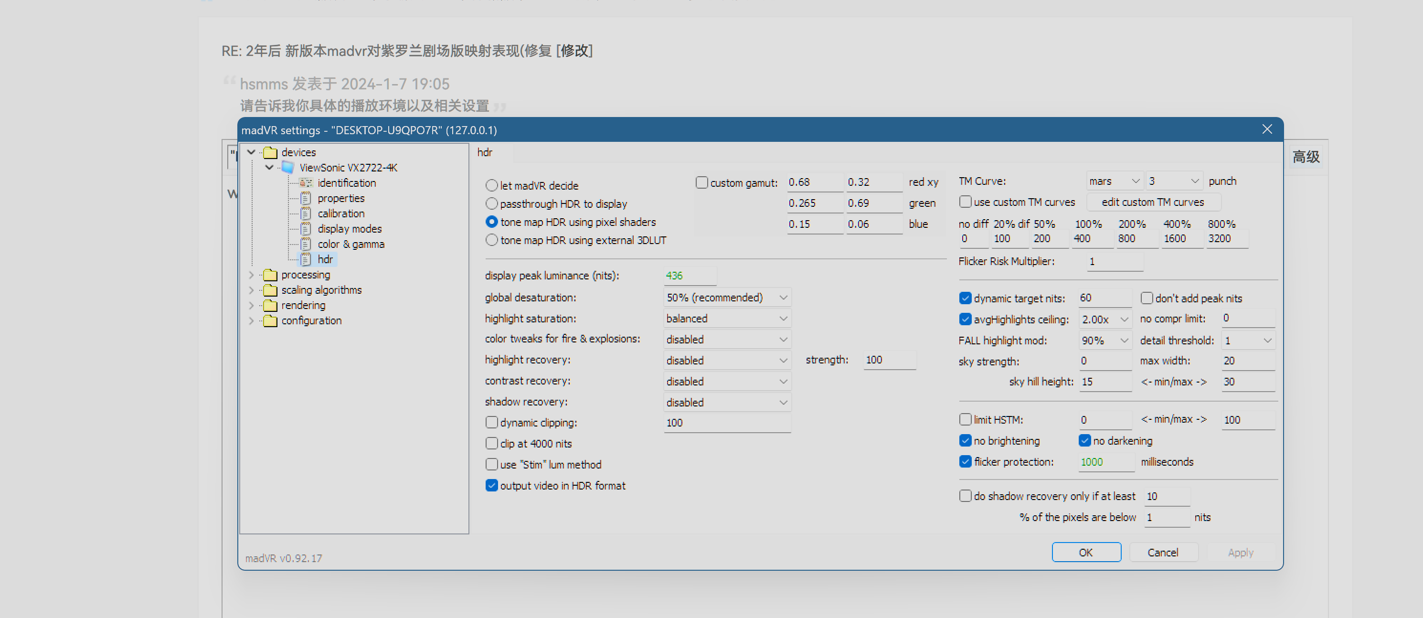
Task: Toggle avgHighlights ceiling checkbox
Action: (x=965, y=319)
